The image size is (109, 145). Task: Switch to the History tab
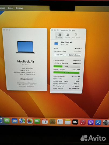click(x=67, y=36)
